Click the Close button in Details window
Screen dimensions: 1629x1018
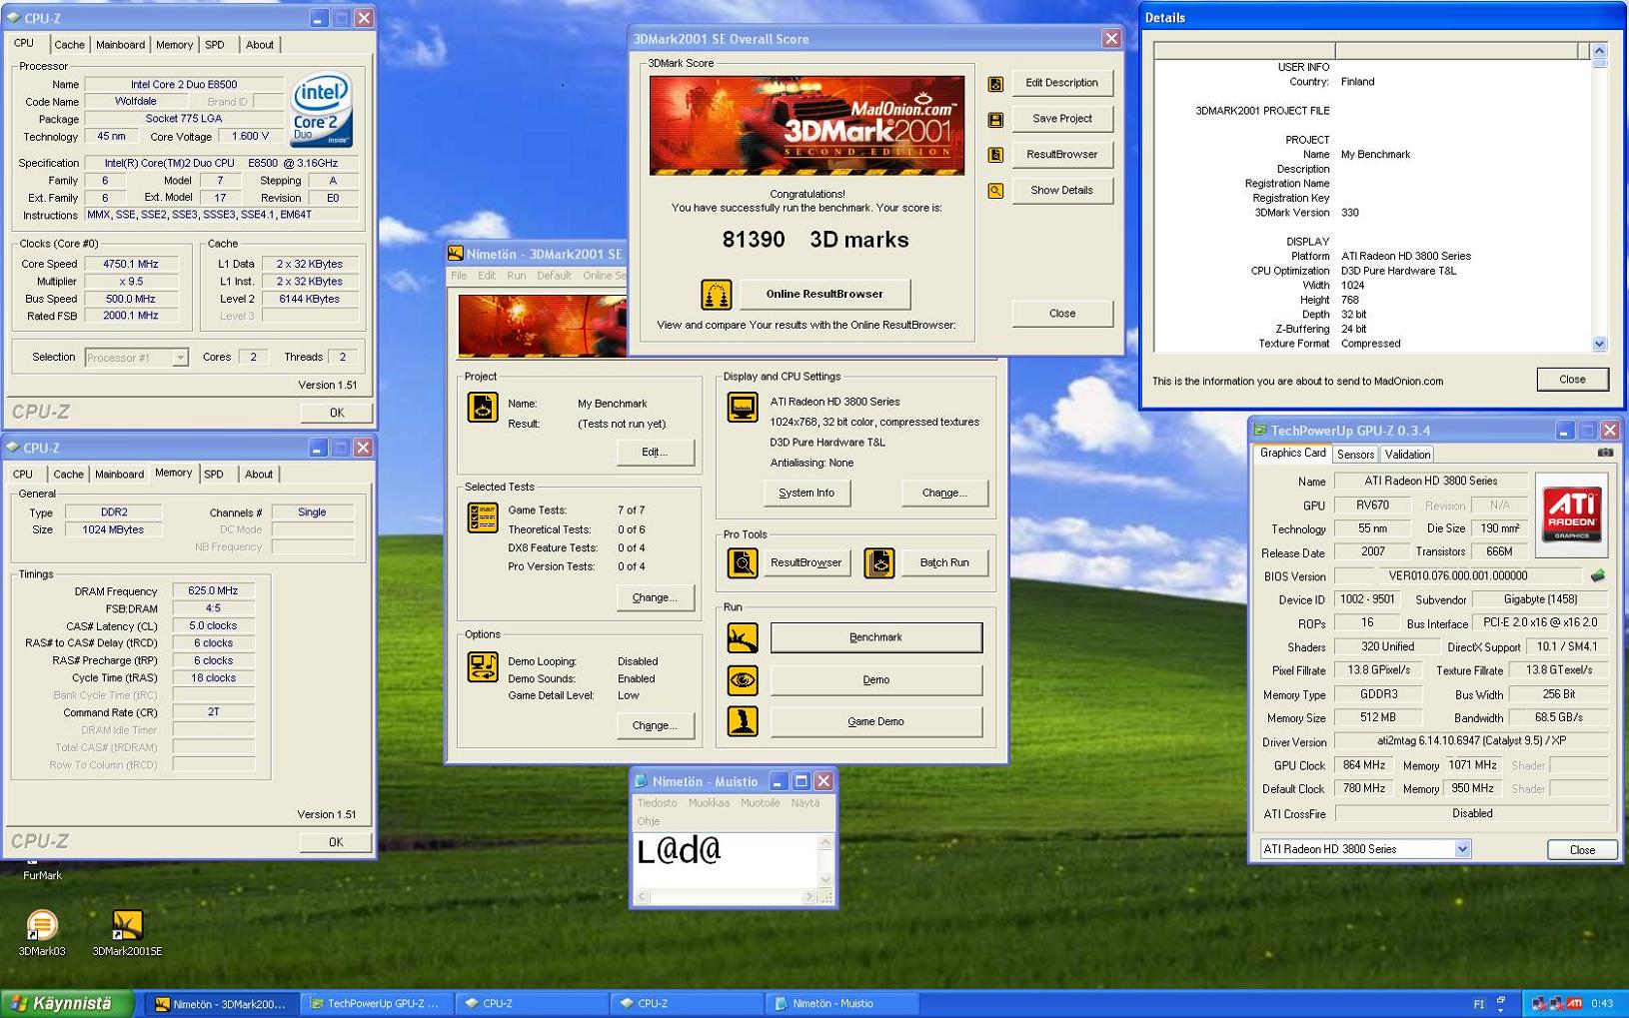tap(1572, 379)
